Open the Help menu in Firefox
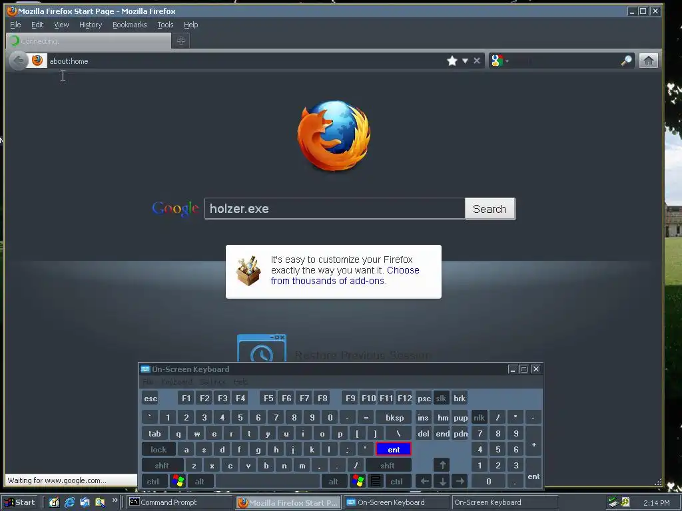Image resolution: width=682 pixels, height=511 pixels. pyautogui.click(x=190, y=25)
